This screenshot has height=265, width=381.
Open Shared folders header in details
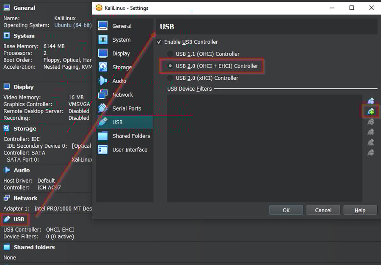(x=34, y=247)
